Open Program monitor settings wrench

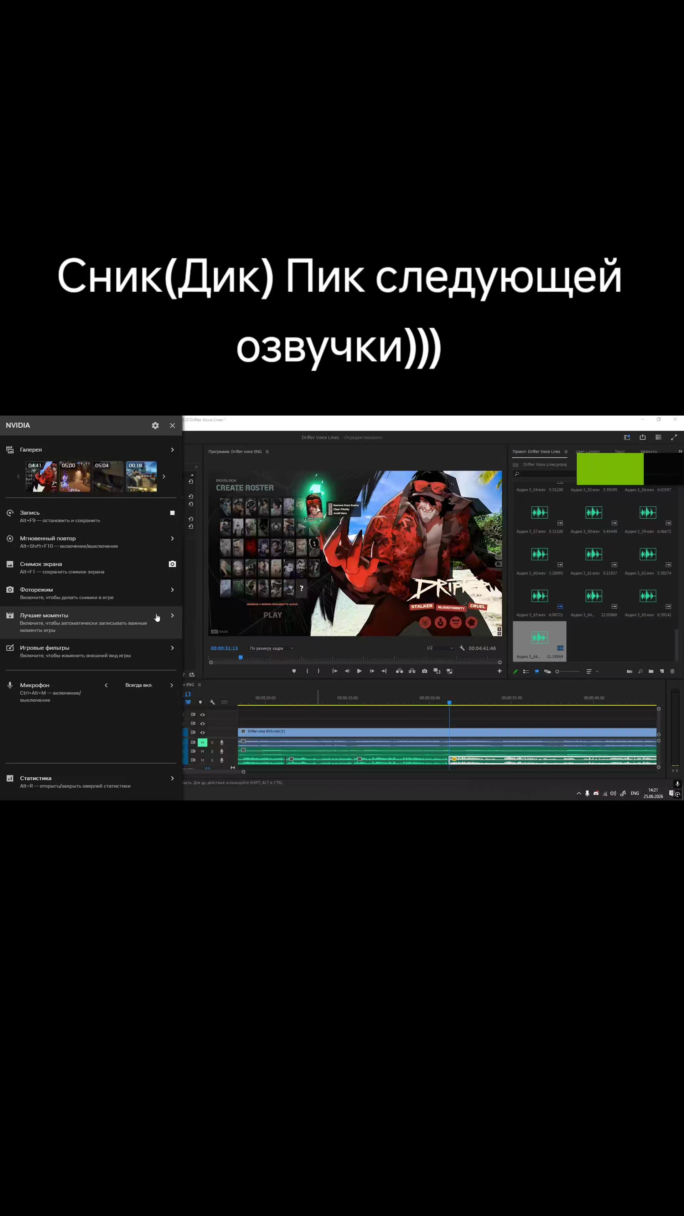pos(462,648)
